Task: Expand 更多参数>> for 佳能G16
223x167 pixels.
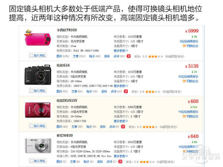Action: [x=121, y=86]
